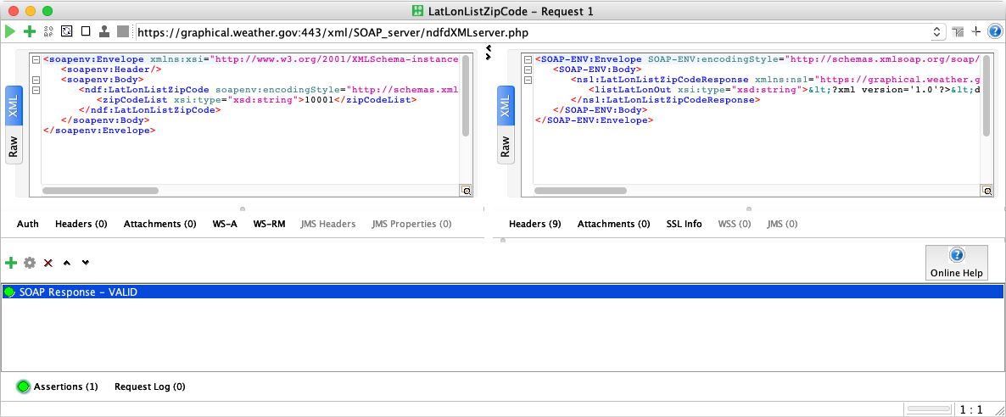Viewport: 1006px width, 417px height.
Task: Submit request with green play button
Action: point(10,31)
